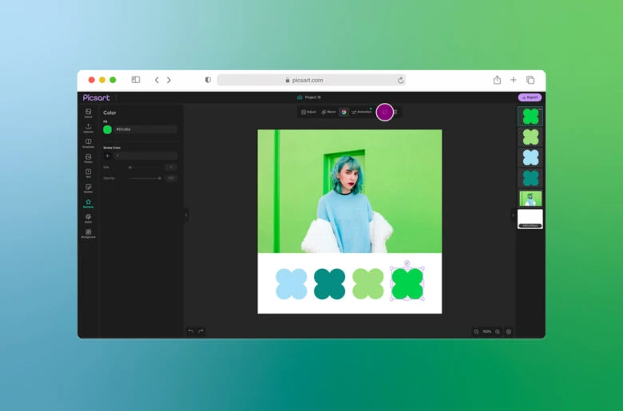
Task: Click the Picsart logo
Action: (96, 97)
